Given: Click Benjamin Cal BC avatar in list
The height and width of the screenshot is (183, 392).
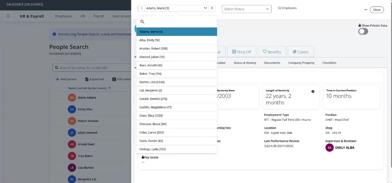Looking at the screenshot, I should click(72, 179).
